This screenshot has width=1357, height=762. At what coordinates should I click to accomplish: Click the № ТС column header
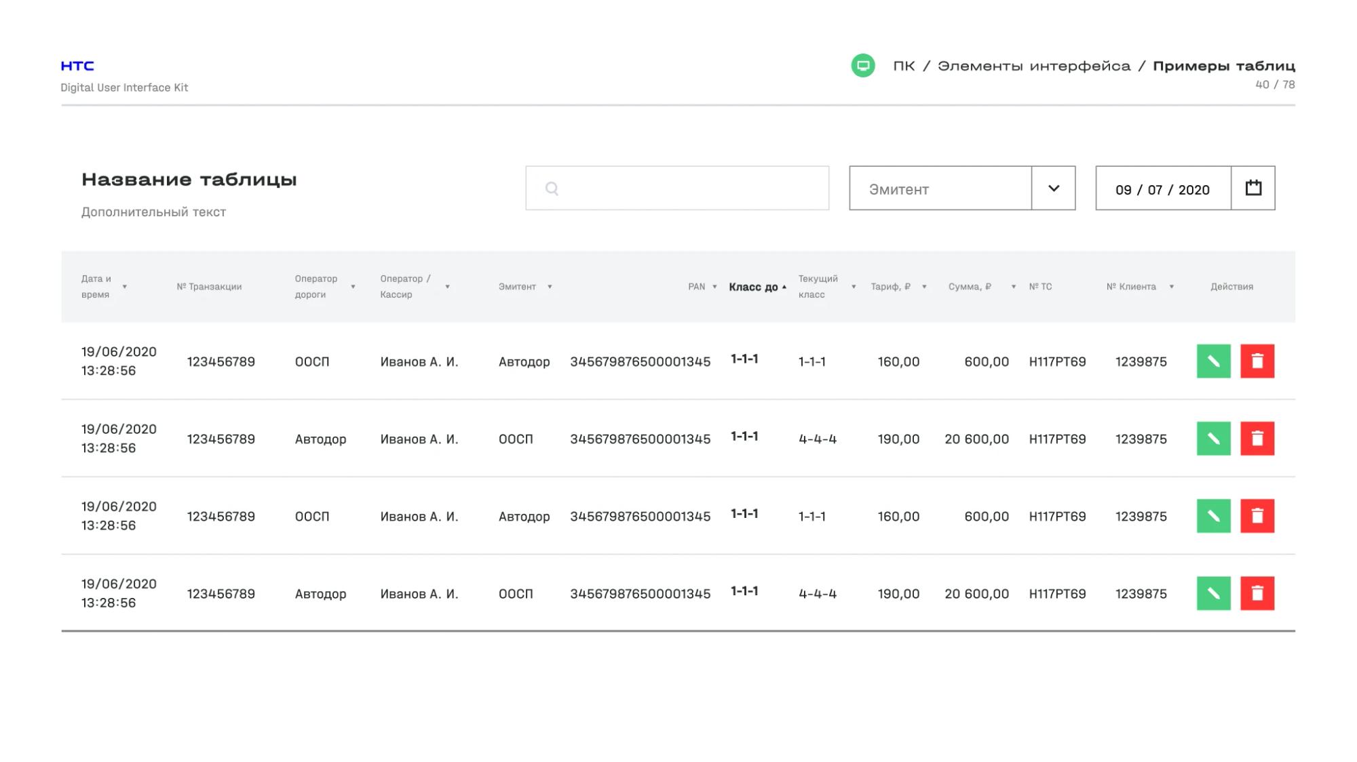[1040, 287]
